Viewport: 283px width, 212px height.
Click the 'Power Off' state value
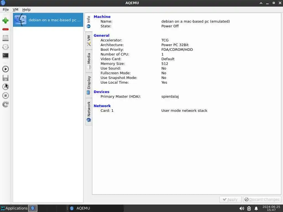pos(170,26)
